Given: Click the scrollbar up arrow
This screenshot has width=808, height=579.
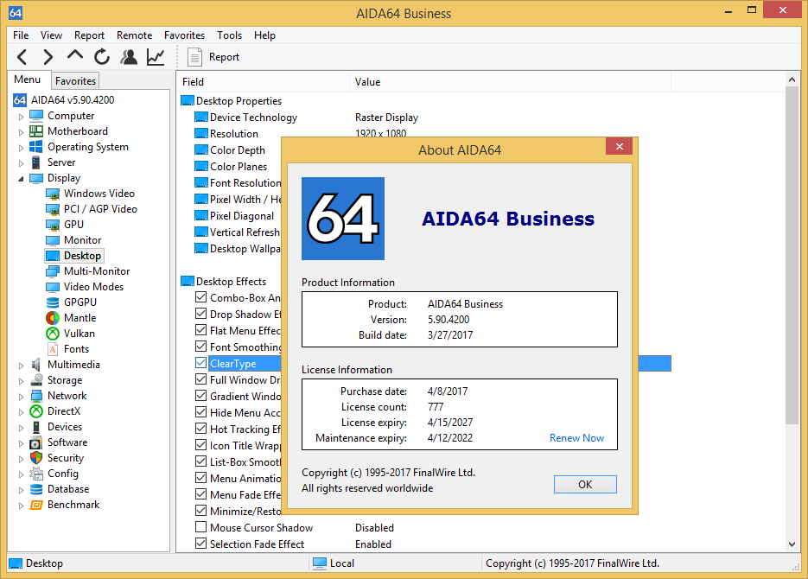Looking at the screenshot, I should point(792,80).
